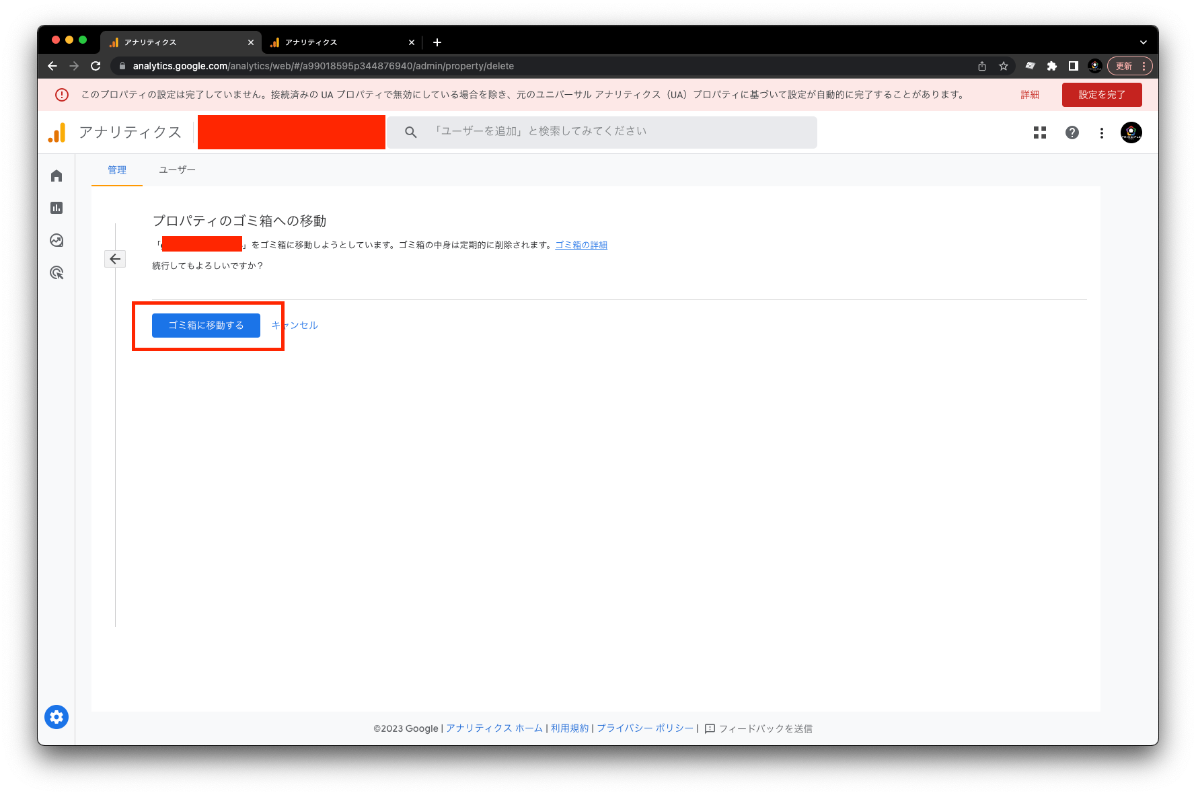Viewport: 1196px width, 795px height.
Task: Open Admin gear icon at bottom left
Action: [57, 717]
